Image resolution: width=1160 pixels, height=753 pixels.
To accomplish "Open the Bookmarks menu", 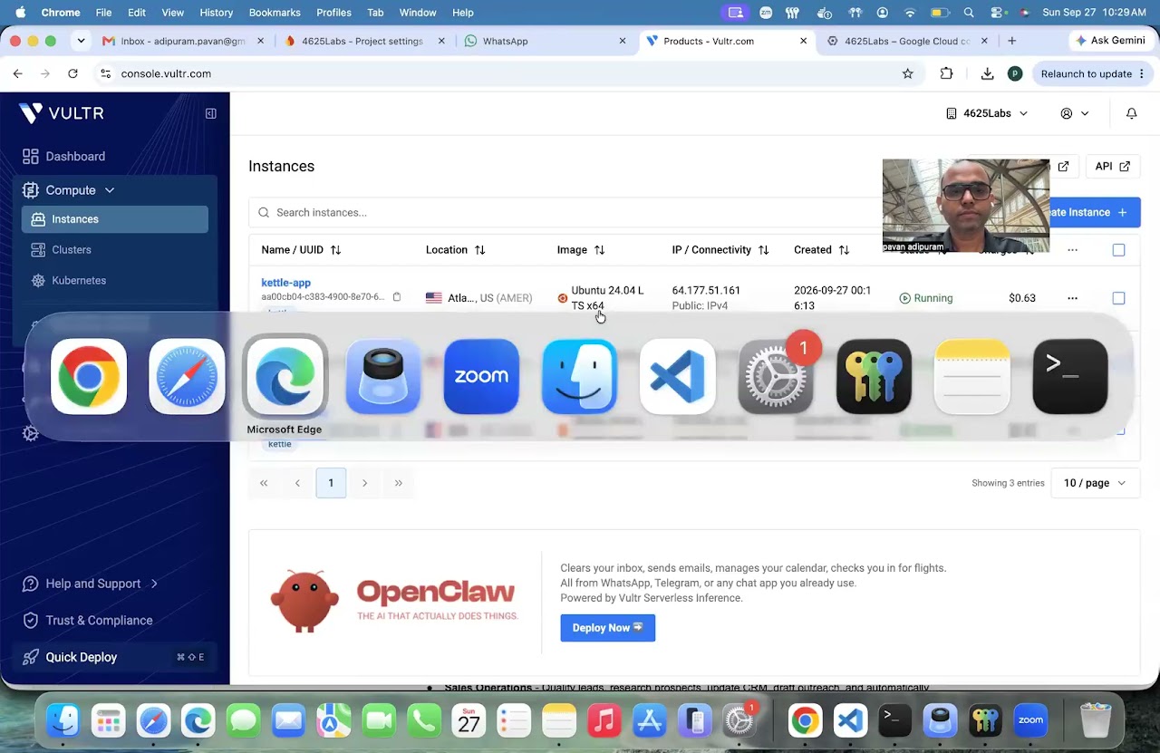I will tap(275, 13).
